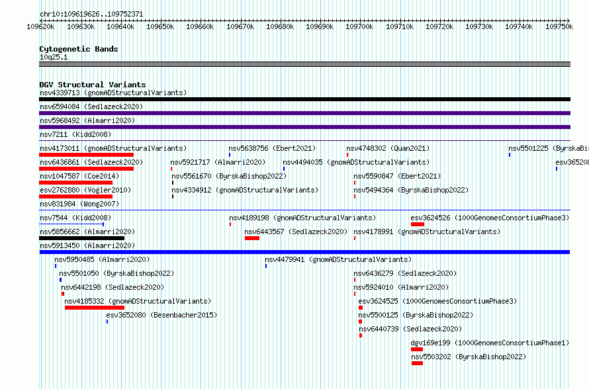Image resolution: width=589 pixels, height=389 pixels.
Task: Click red bar under nsv5503202
Action: 418,363
